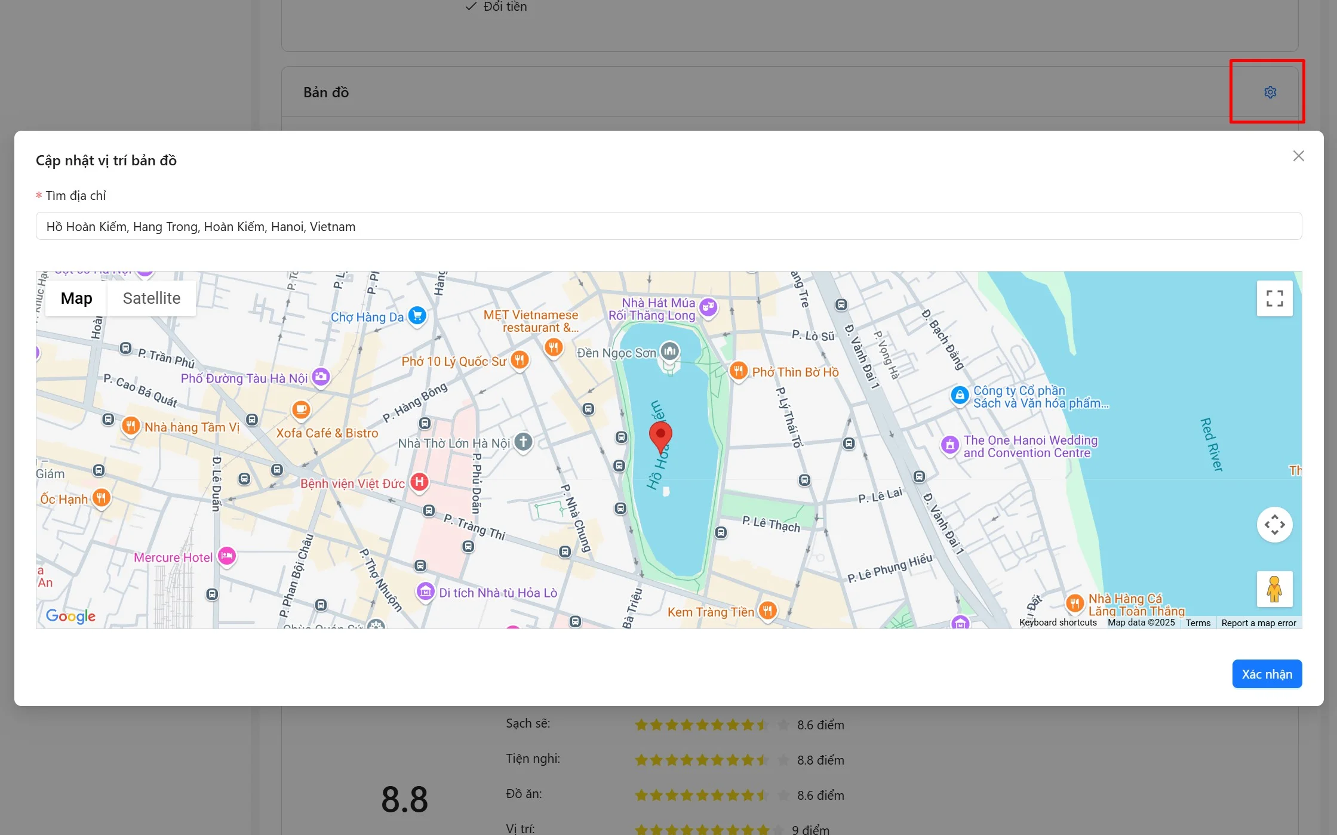Screen dimensions: 1337x835
Task: Open the Terms link on the map
Action: [1198, 623]
